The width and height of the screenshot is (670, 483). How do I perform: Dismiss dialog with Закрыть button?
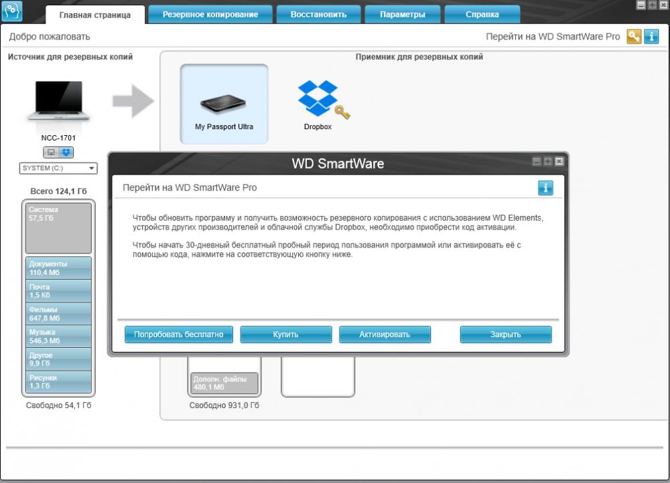(x=505, y=334)
